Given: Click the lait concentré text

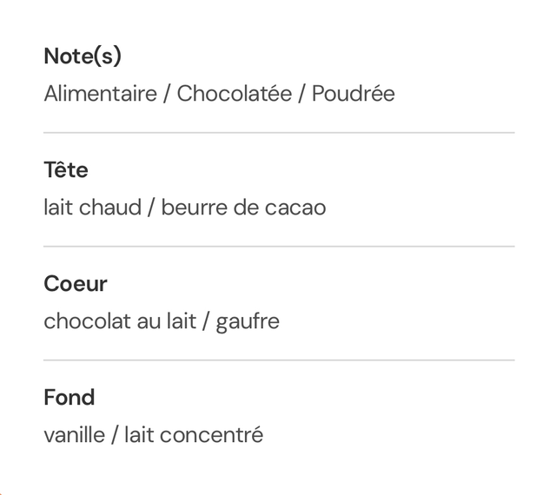Looking at the screenshot, I should coord(194,435).
